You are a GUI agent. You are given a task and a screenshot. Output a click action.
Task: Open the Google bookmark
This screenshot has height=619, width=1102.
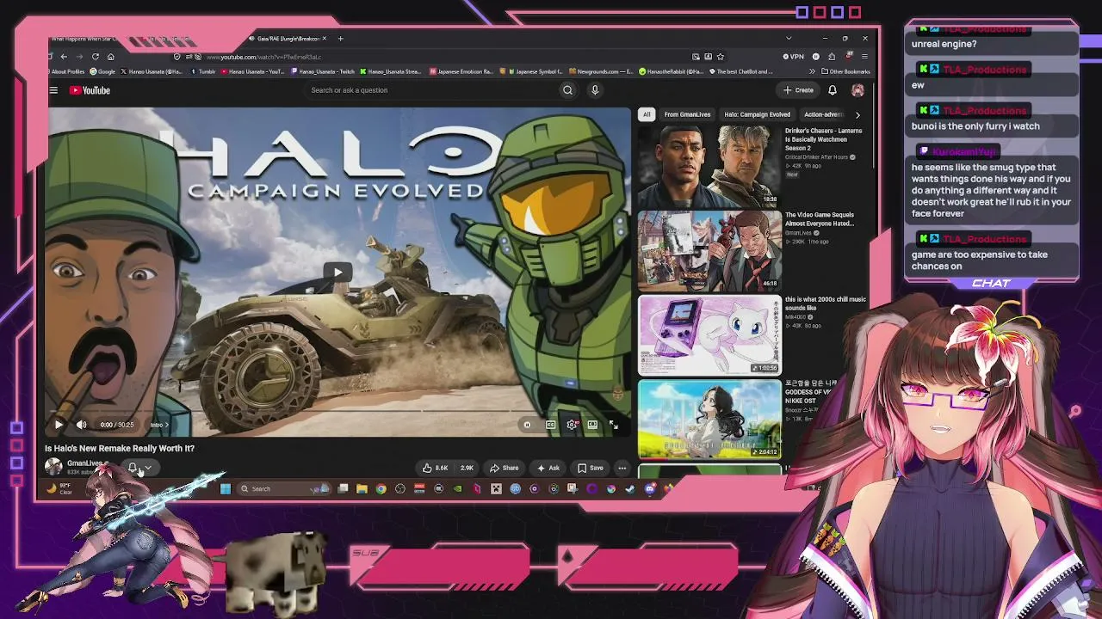point(103,72)
